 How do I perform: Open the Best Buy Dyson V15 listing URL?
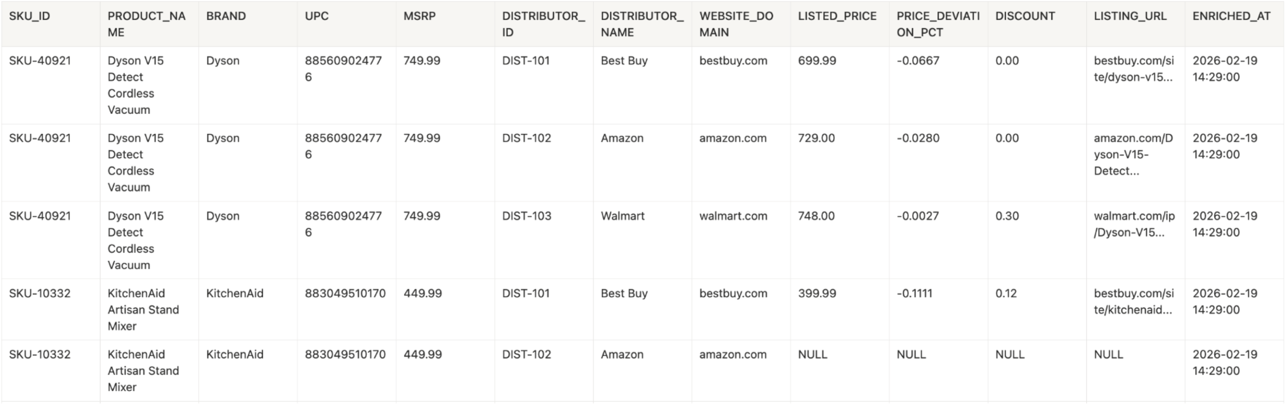[x=1133, y=69]
